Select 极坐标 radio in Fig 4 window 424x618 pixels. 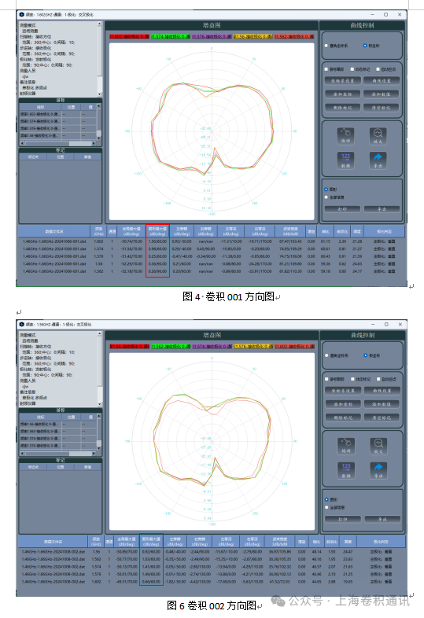(365, 46)
